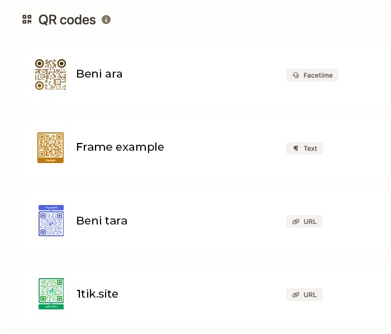Open the Frame example name link
Image resolution: width=391 pixels, height=334 pixels.
[120, 147]
